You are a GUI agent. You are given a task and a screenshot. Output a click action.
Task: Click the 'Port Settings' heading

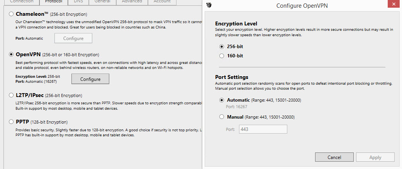232,77
